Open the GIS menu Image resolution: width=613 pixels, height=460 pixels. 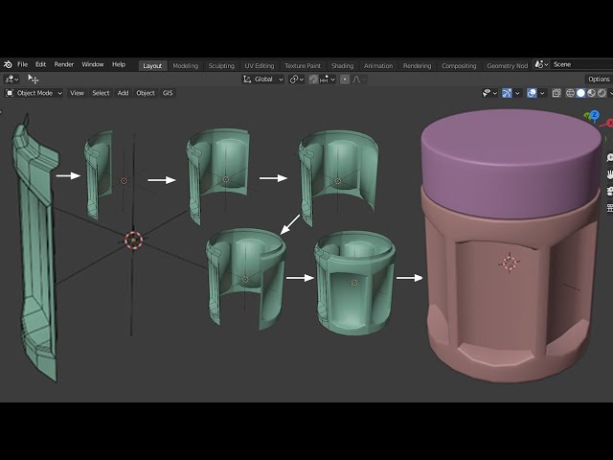tap(168, 93)
